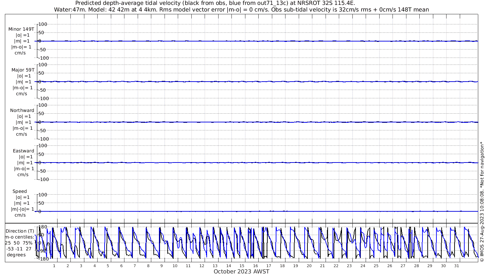Click the '|m-o|= 1' text under Northward

tap(23, 128)
